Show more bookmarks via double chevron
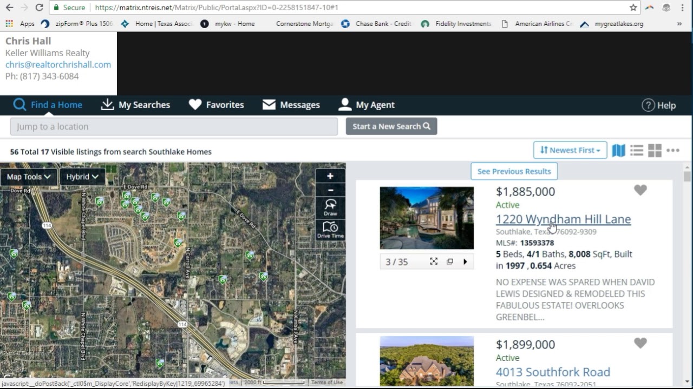This screenshot has height=389, width=693. (x=679, y=24)
